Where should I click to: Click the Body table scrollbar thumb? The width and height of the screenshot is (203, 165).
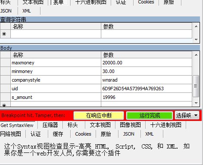click(x=196, y=86)
